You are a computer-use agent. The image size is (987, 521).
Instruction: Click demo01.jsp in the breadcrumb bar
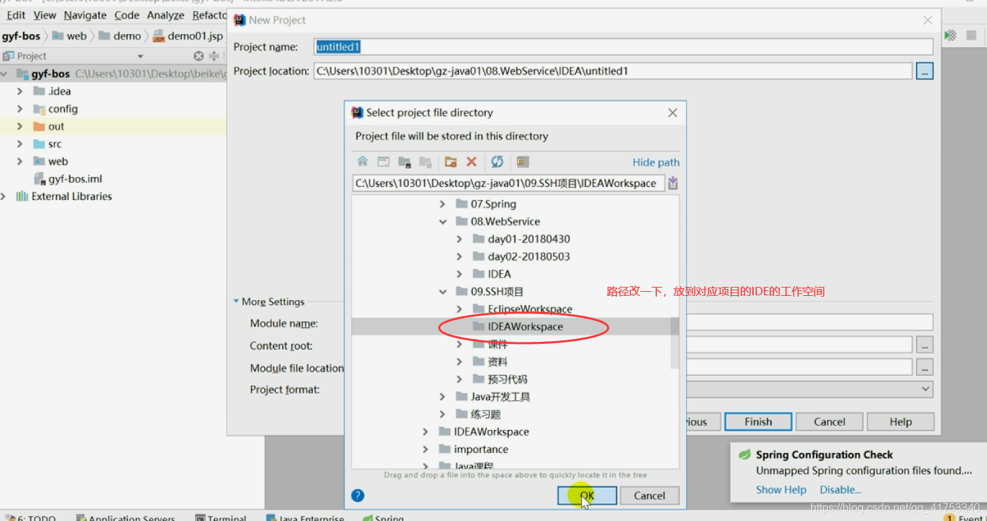[x=188, y=35]
